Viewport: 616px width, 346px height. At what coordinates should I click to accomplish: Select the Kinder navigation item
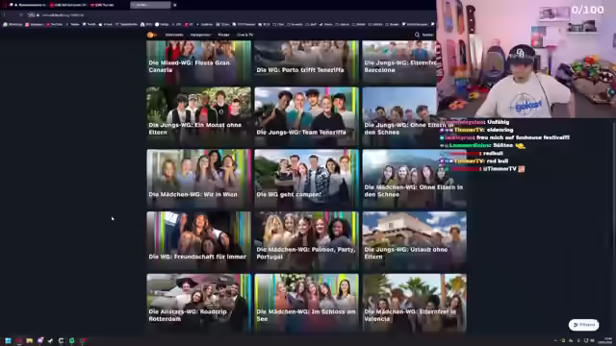coord(223,35)
